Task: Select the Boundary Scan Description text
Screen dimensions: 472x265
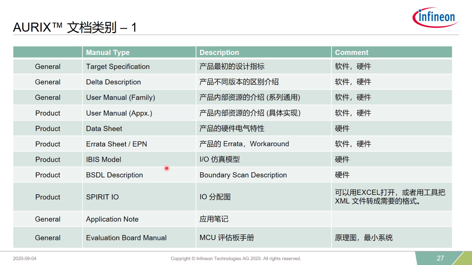Action: [x=243, y=175]
